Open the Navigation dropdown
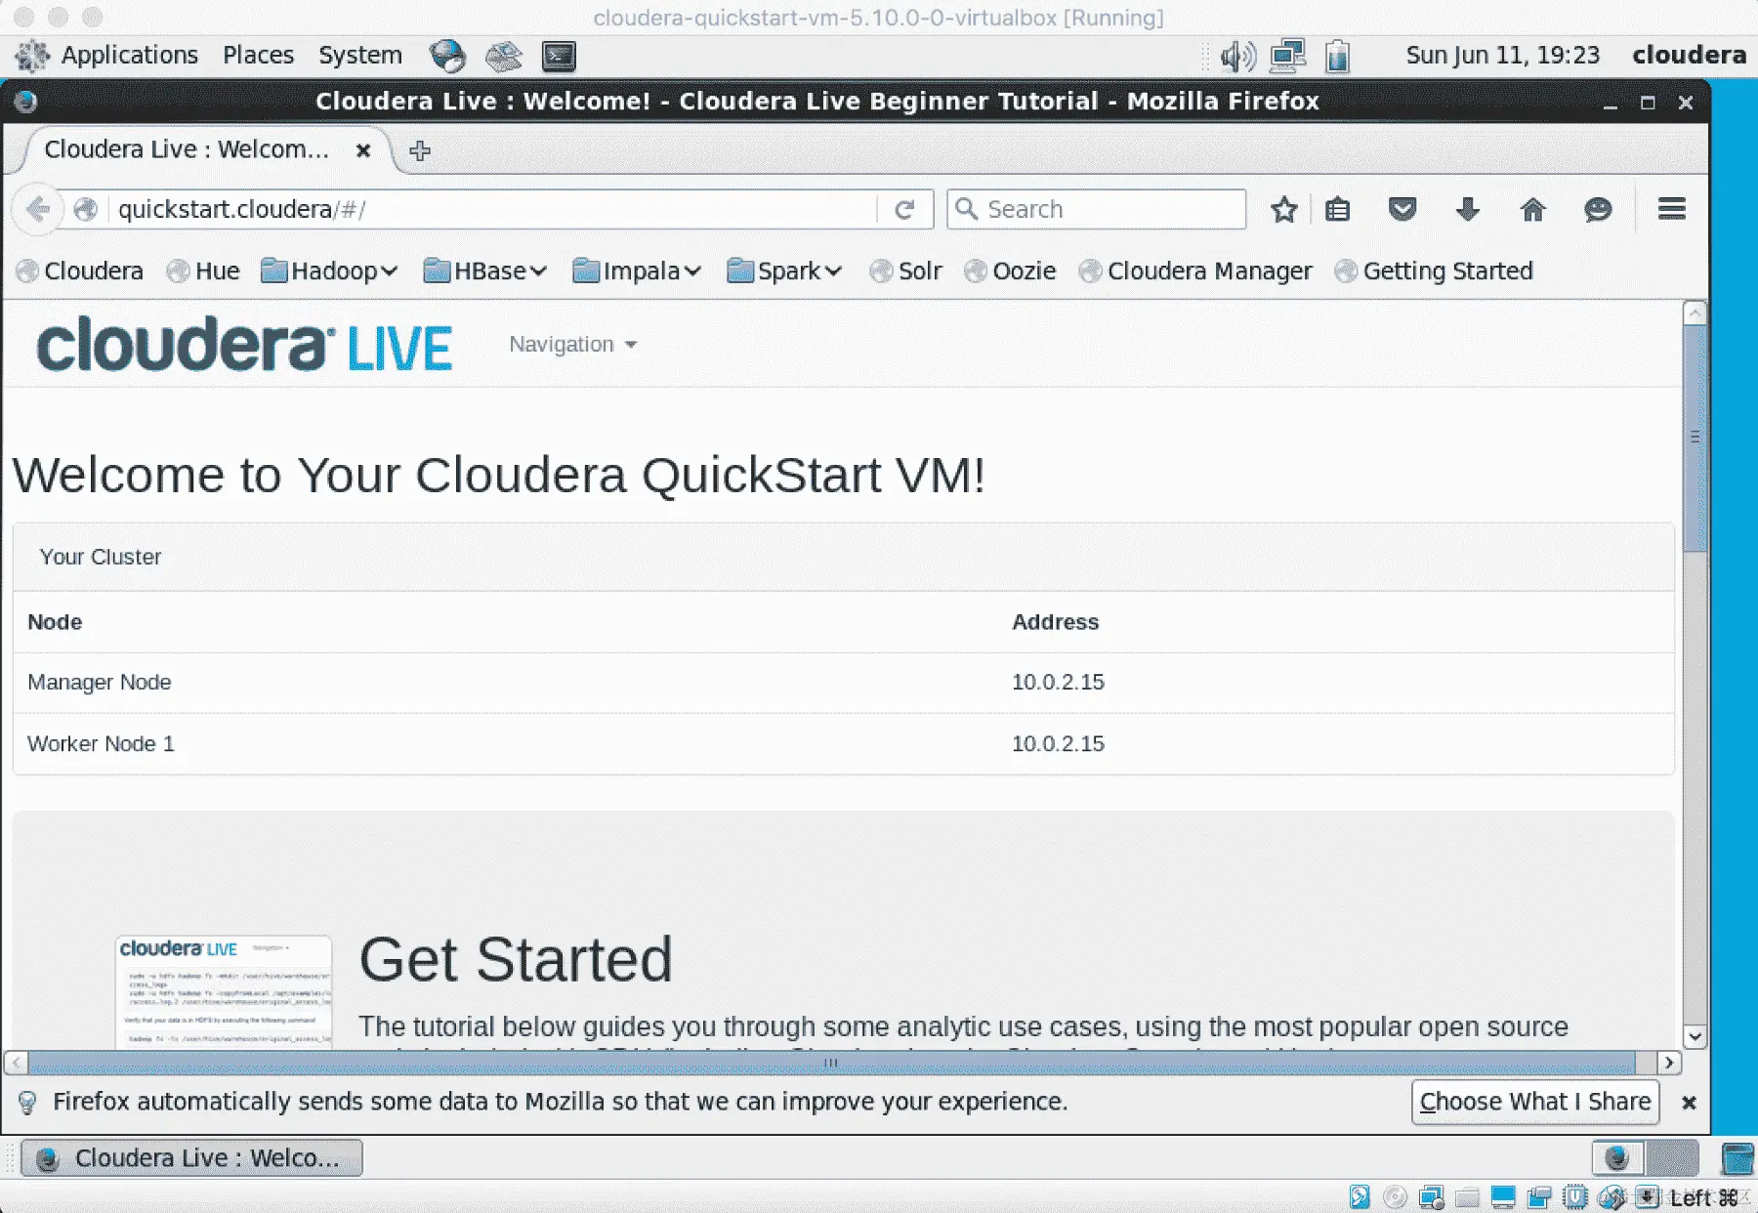The width and height of the screenshot is (1758, 1213). [573, 344]
